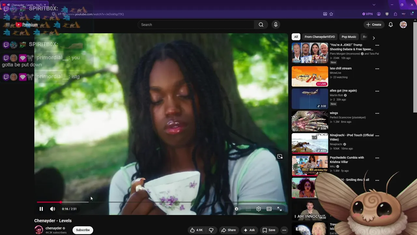Select the From ChenayderVEVO chip
Viewport: 417px width, 235px height.
[320, 37]
